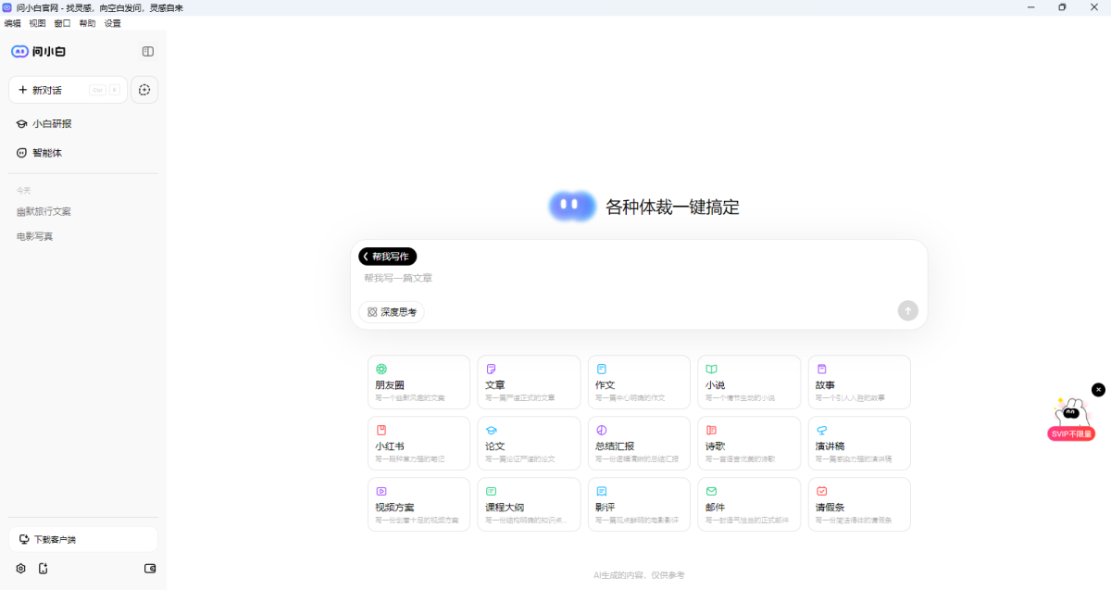The height and width of the screenshot is (590, 1111).
Task: Collapse the left sidebar panel
Action: [147, 51]
